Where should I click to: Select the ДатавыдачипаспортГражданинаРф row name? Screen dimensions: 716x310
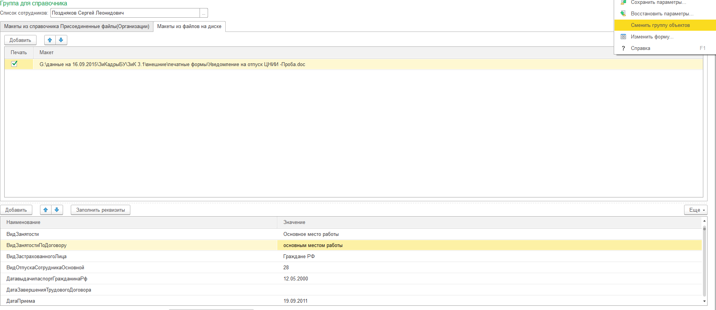click(47, 279)
